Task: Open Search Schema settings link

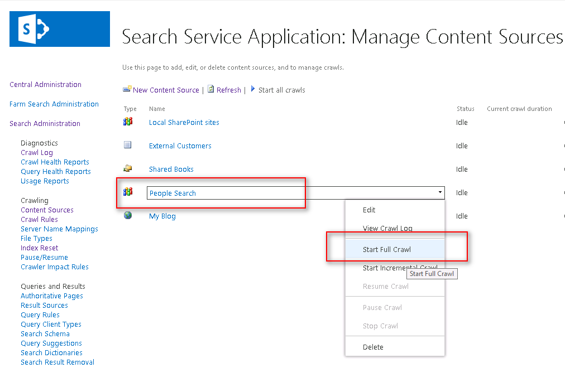Action: coord(45,334)
